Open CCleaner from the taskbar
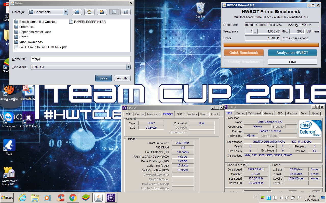 [x=60, y=197]
